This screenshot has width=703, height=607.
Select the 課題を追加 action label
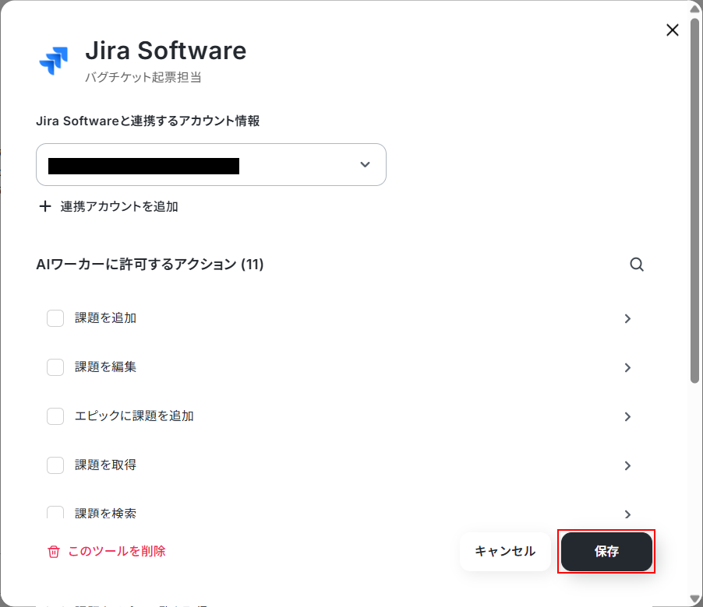click(x=105, y=318)
